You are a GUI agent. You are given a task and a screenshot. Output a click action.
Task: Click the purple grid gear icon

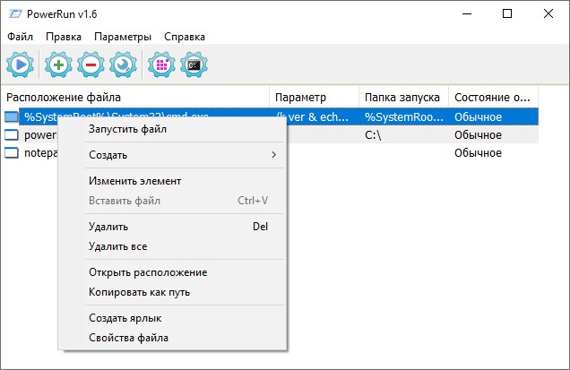[161, 65]
